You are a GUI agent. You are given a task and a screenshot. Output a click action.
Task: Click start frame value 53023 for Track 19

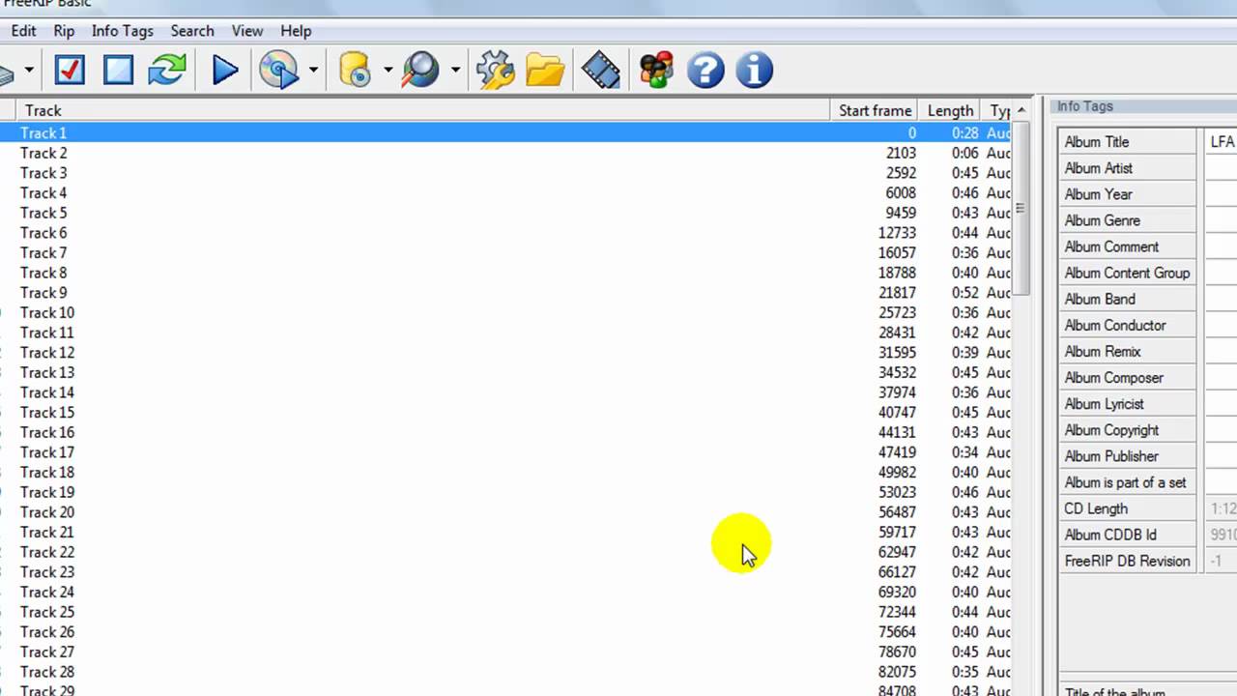pyautogui.click(x=897, y=492)
